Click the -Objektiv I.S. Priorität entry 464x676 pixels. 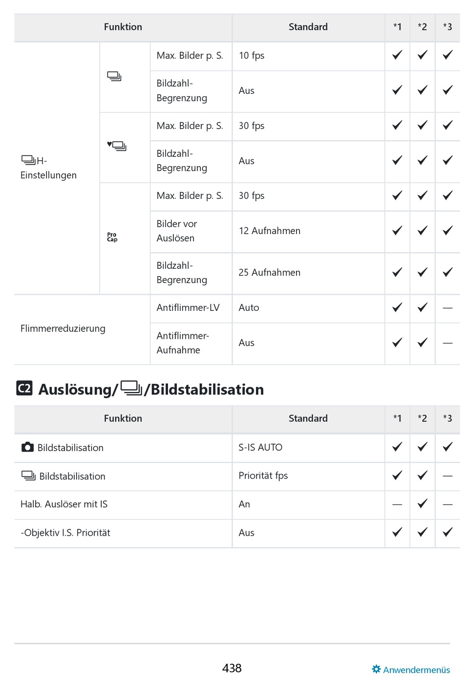65,533
